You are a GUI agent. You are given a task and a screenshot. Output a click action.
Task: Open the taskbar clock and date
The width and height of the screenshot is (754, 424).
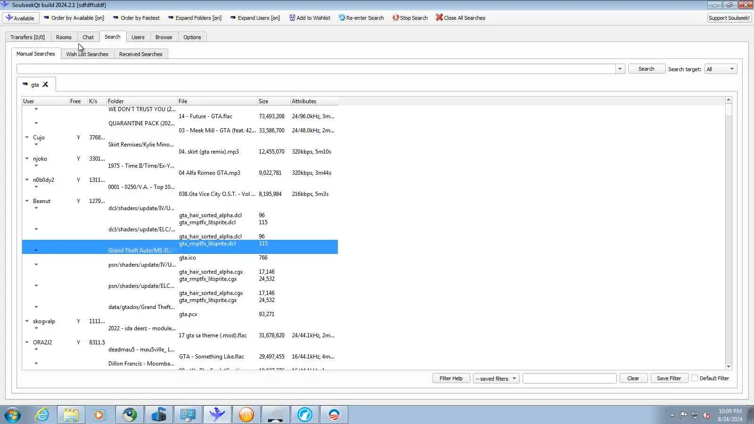coord(730,415)
